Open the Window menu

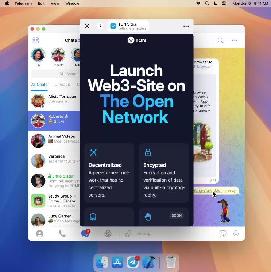click(72, 3)
